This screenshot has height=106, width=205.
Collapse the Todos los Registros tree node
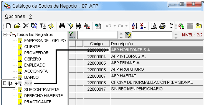[5, 35]
